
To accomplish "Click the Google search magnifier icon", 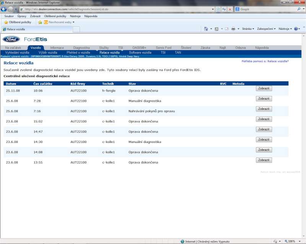I will [x=299, y=9].
